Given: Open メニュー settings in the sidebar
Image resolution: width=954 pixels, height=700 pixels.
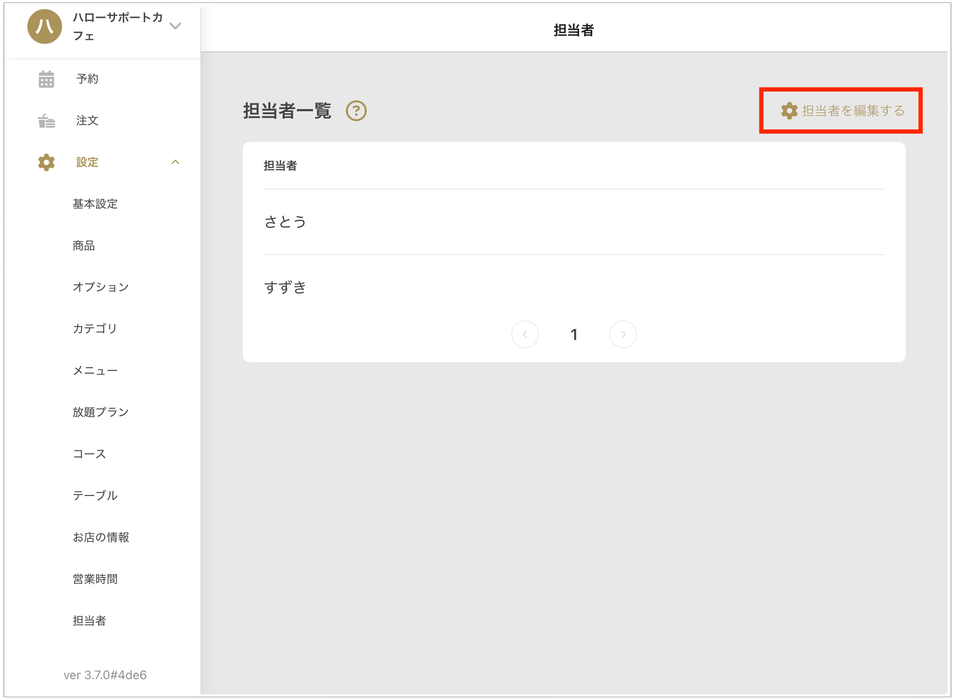Looking at the screenshot, I should click(95, 370).
